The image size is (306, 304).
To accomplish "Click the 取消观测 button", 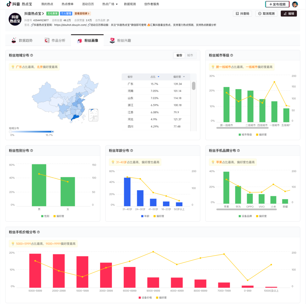I will pyautogui.click(x=266, y=14).
